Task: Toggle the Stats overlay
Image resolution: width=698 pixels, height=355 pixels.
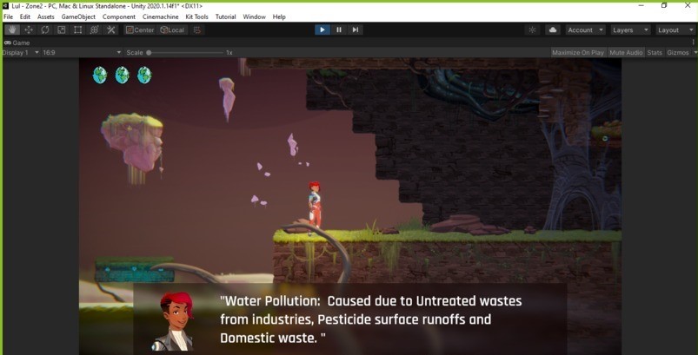Action: [655, 52]
